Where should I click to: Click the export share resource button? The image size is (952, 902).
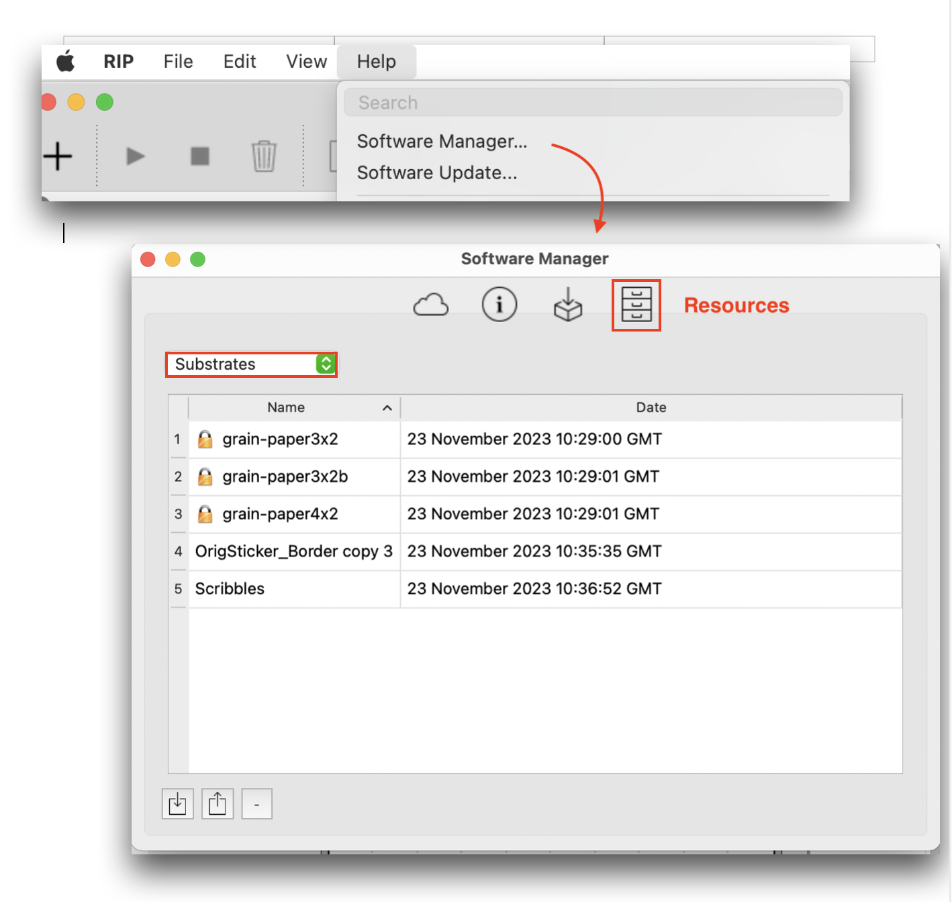218,803
